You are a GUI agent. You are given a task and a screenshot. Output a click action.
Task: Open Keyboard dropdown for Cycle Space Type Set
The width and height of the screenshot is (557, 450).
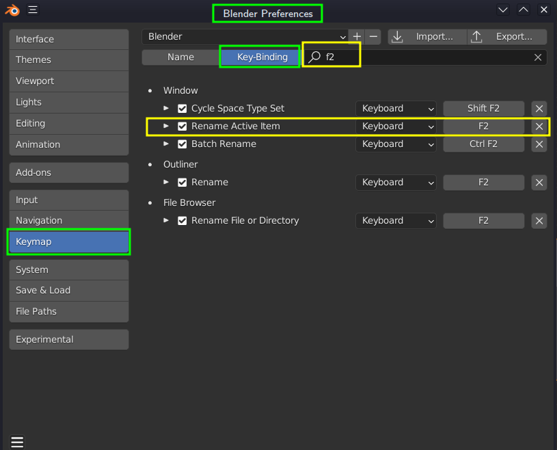coord(396,109)
